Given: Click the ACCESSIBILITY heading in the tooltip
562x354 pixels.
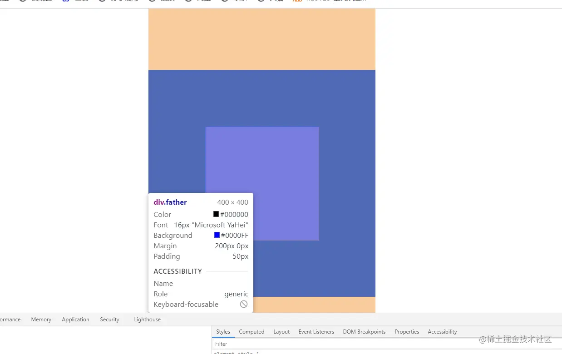Looking at the screenshot, I should 177,271.
